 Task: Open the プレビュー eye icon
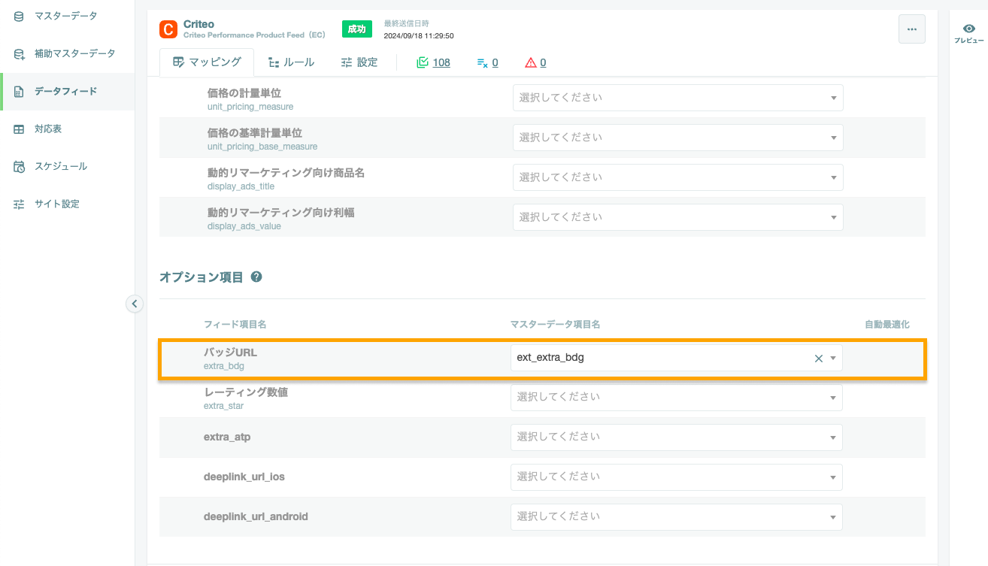(969, 28)
